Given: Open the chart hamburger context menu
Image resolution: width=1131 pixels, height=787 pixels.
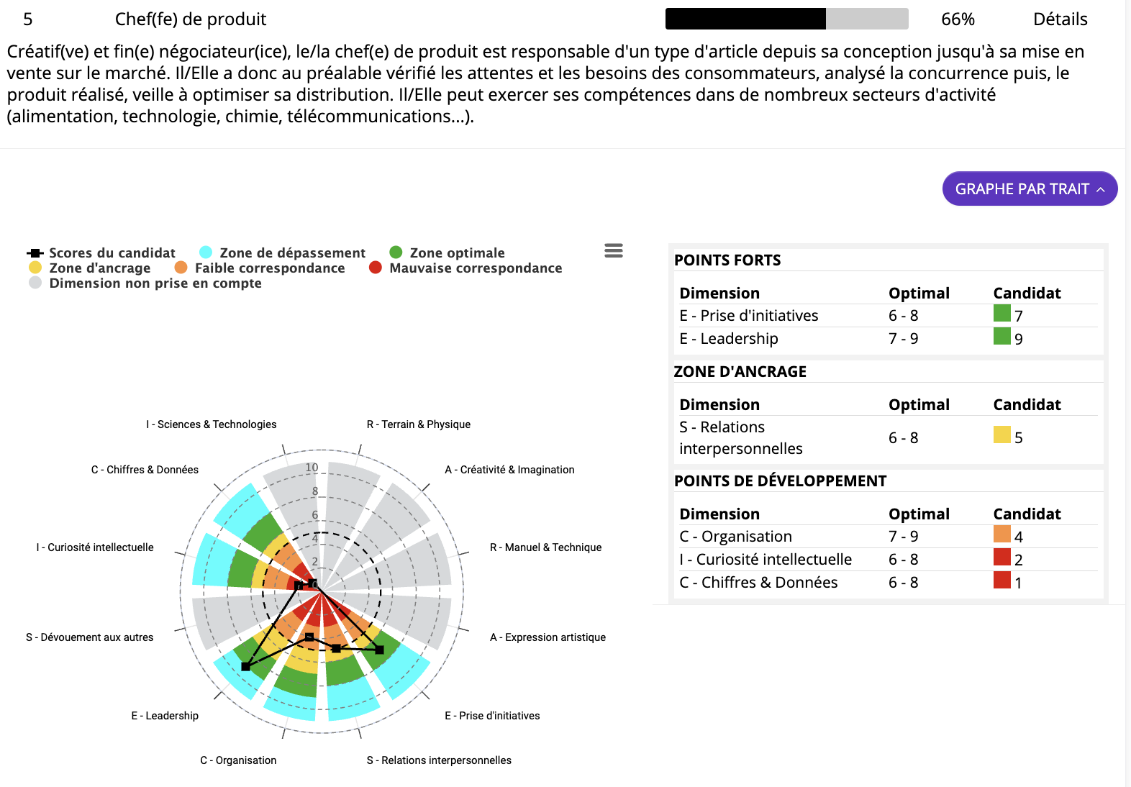Looking at the screenshot, I should [614, 250].
